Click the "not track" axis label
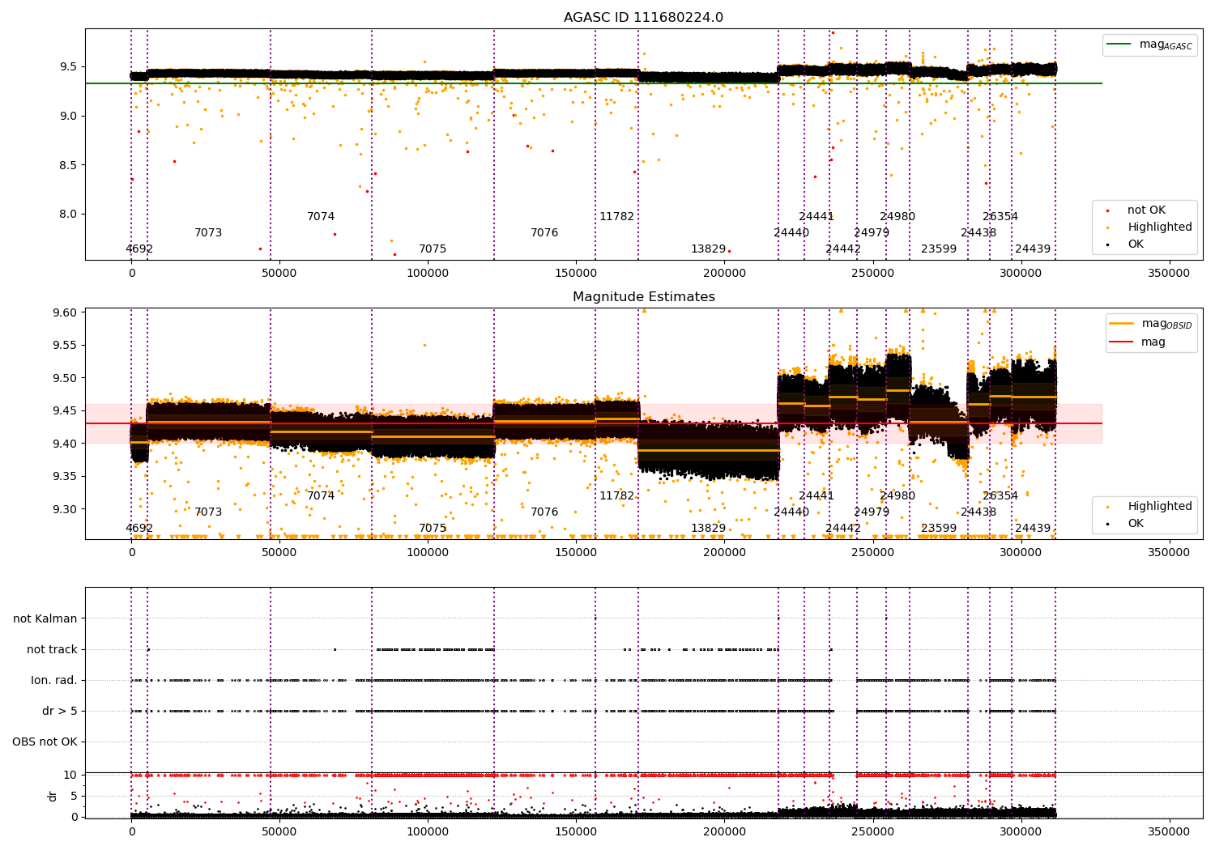This screenshot has height=850, width=1215. 52,649
